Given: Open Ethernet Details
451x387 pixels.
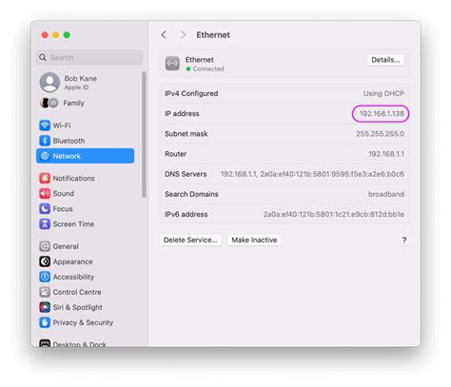Looking at the screenshot, I should click(385, 60).
